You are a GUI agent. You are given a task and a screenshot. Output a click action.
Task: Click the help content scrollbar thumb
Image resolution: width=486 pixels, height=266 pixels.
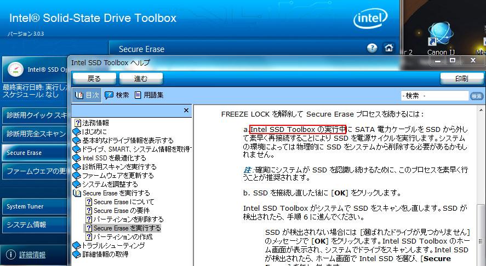click(481, 235)
